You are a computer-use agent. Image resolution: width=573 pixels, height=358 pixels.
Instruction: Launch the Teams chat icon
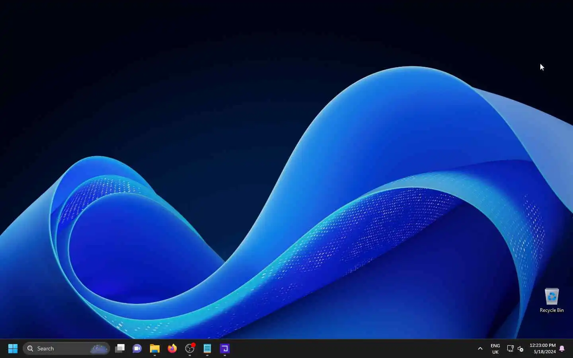137,348
